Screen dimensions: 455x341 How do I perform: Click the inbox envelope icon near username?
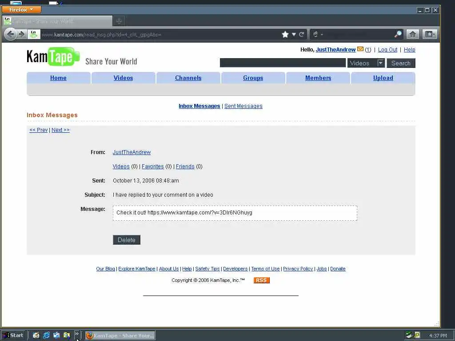360,49
